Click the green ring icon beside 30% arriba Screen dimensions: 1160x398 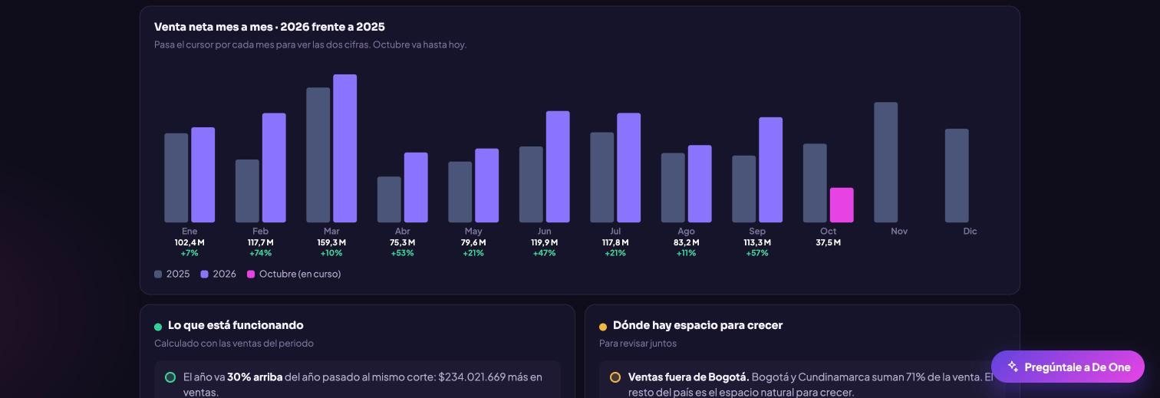[x=170, y=377]
